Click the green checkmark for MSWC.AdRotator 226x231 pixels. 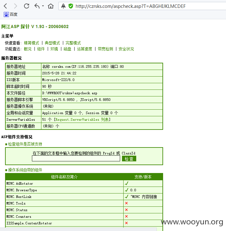pos(126,183)
